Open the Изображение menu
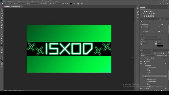Screen dimensions: 169x95 [x=19, y=1]
